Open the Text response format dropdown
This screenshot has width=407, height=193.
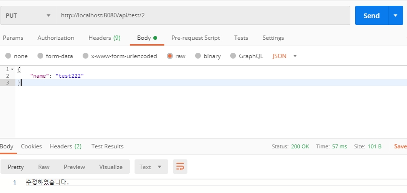tap(151, 167)
